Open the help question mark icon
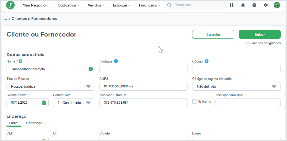The height and width of the screenshot is (141, 287). click(254, 5)
